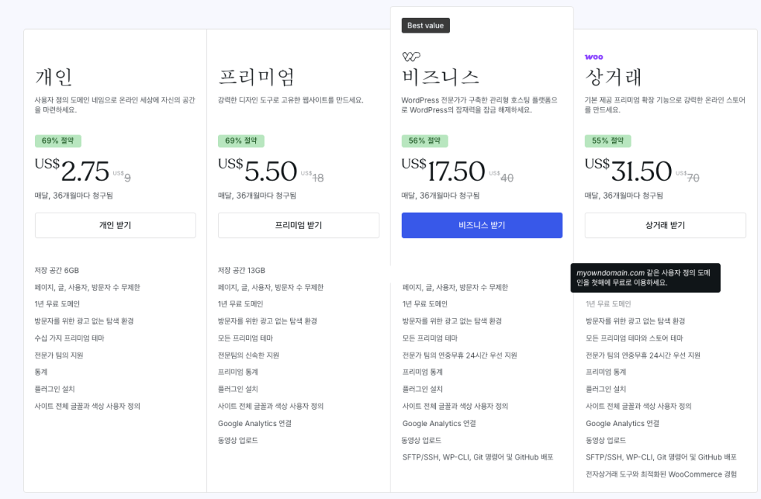Select the 상거래 plan heading
Screen dimensions: 761x499
(x=614, y=77)
